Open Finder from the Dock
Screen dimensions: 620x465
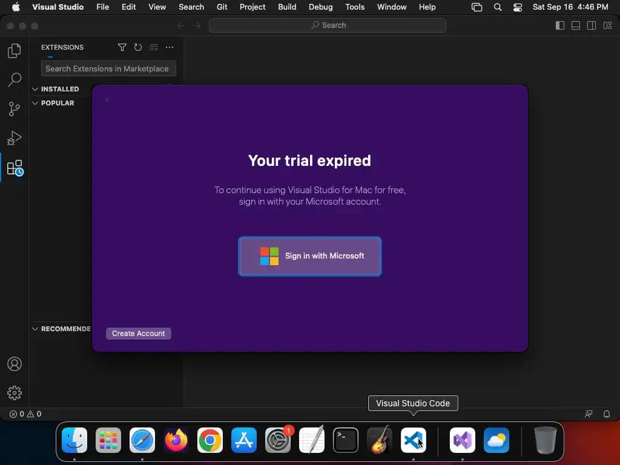click(74, 440)
